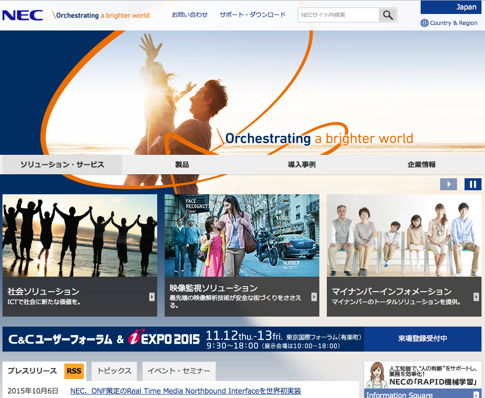Click the search magnifier button

(388, 15)
